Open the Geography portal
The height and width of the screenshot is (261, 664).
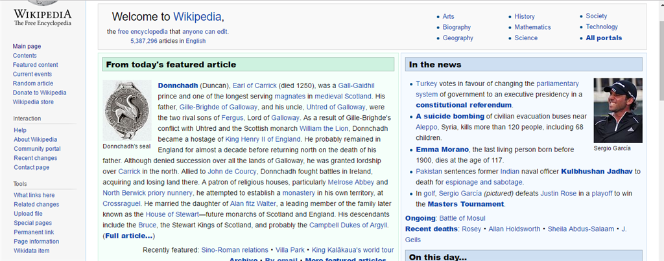click(x=458, y=38)
